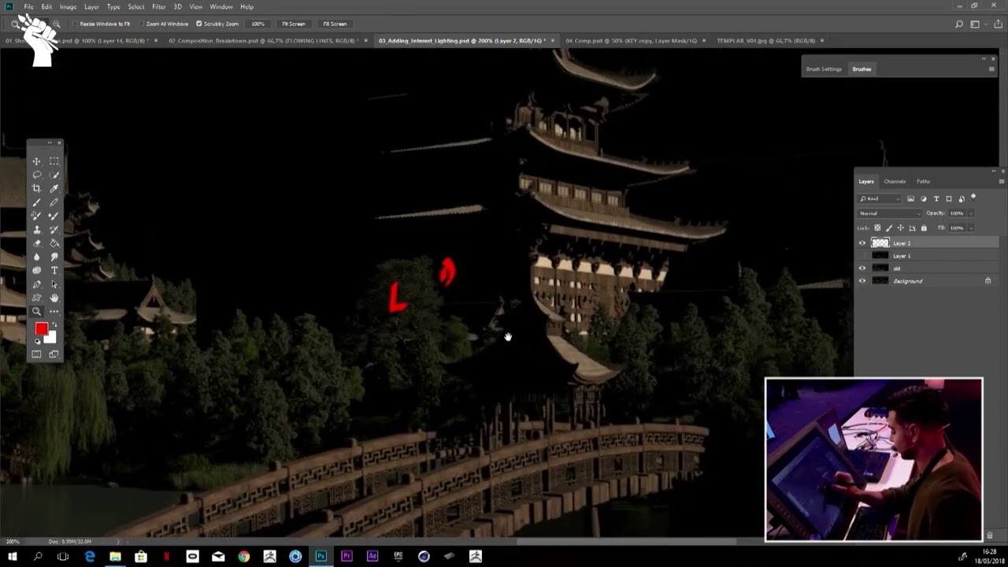This screenshot has height=567, width=1008.
Task: Toggle Zoom All Windows checkbox
Action: coord(141,24)
